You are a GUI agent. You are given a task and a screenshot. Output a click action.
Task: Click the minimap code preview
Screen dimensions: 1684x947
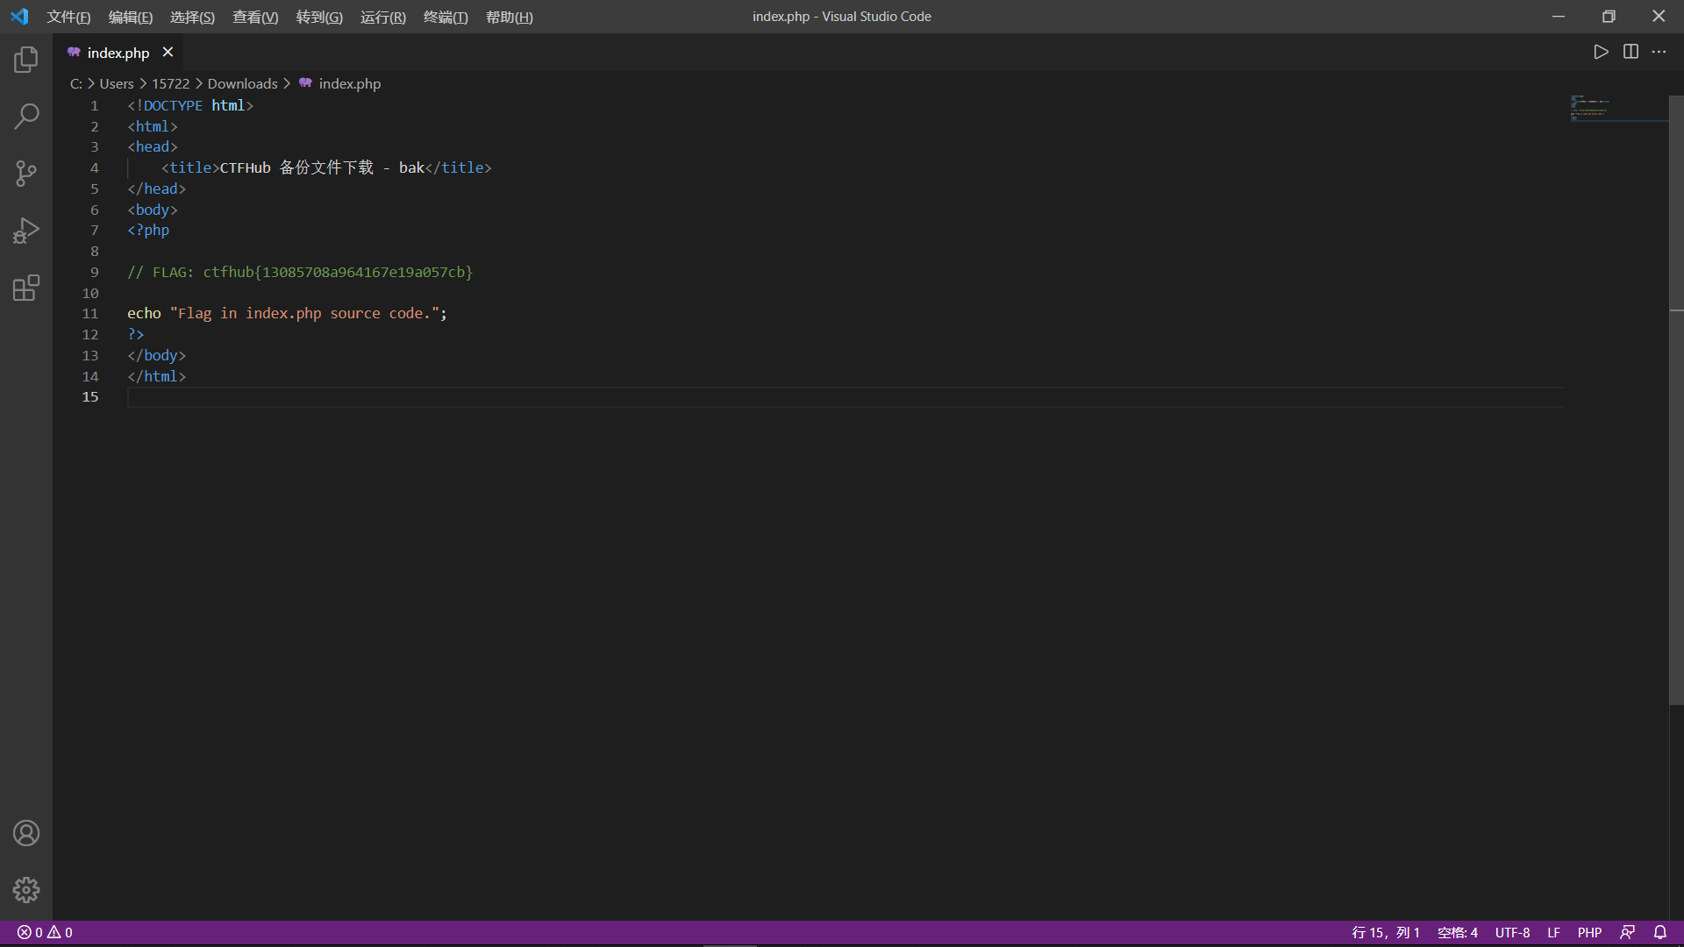click(x=1618, y=108)
